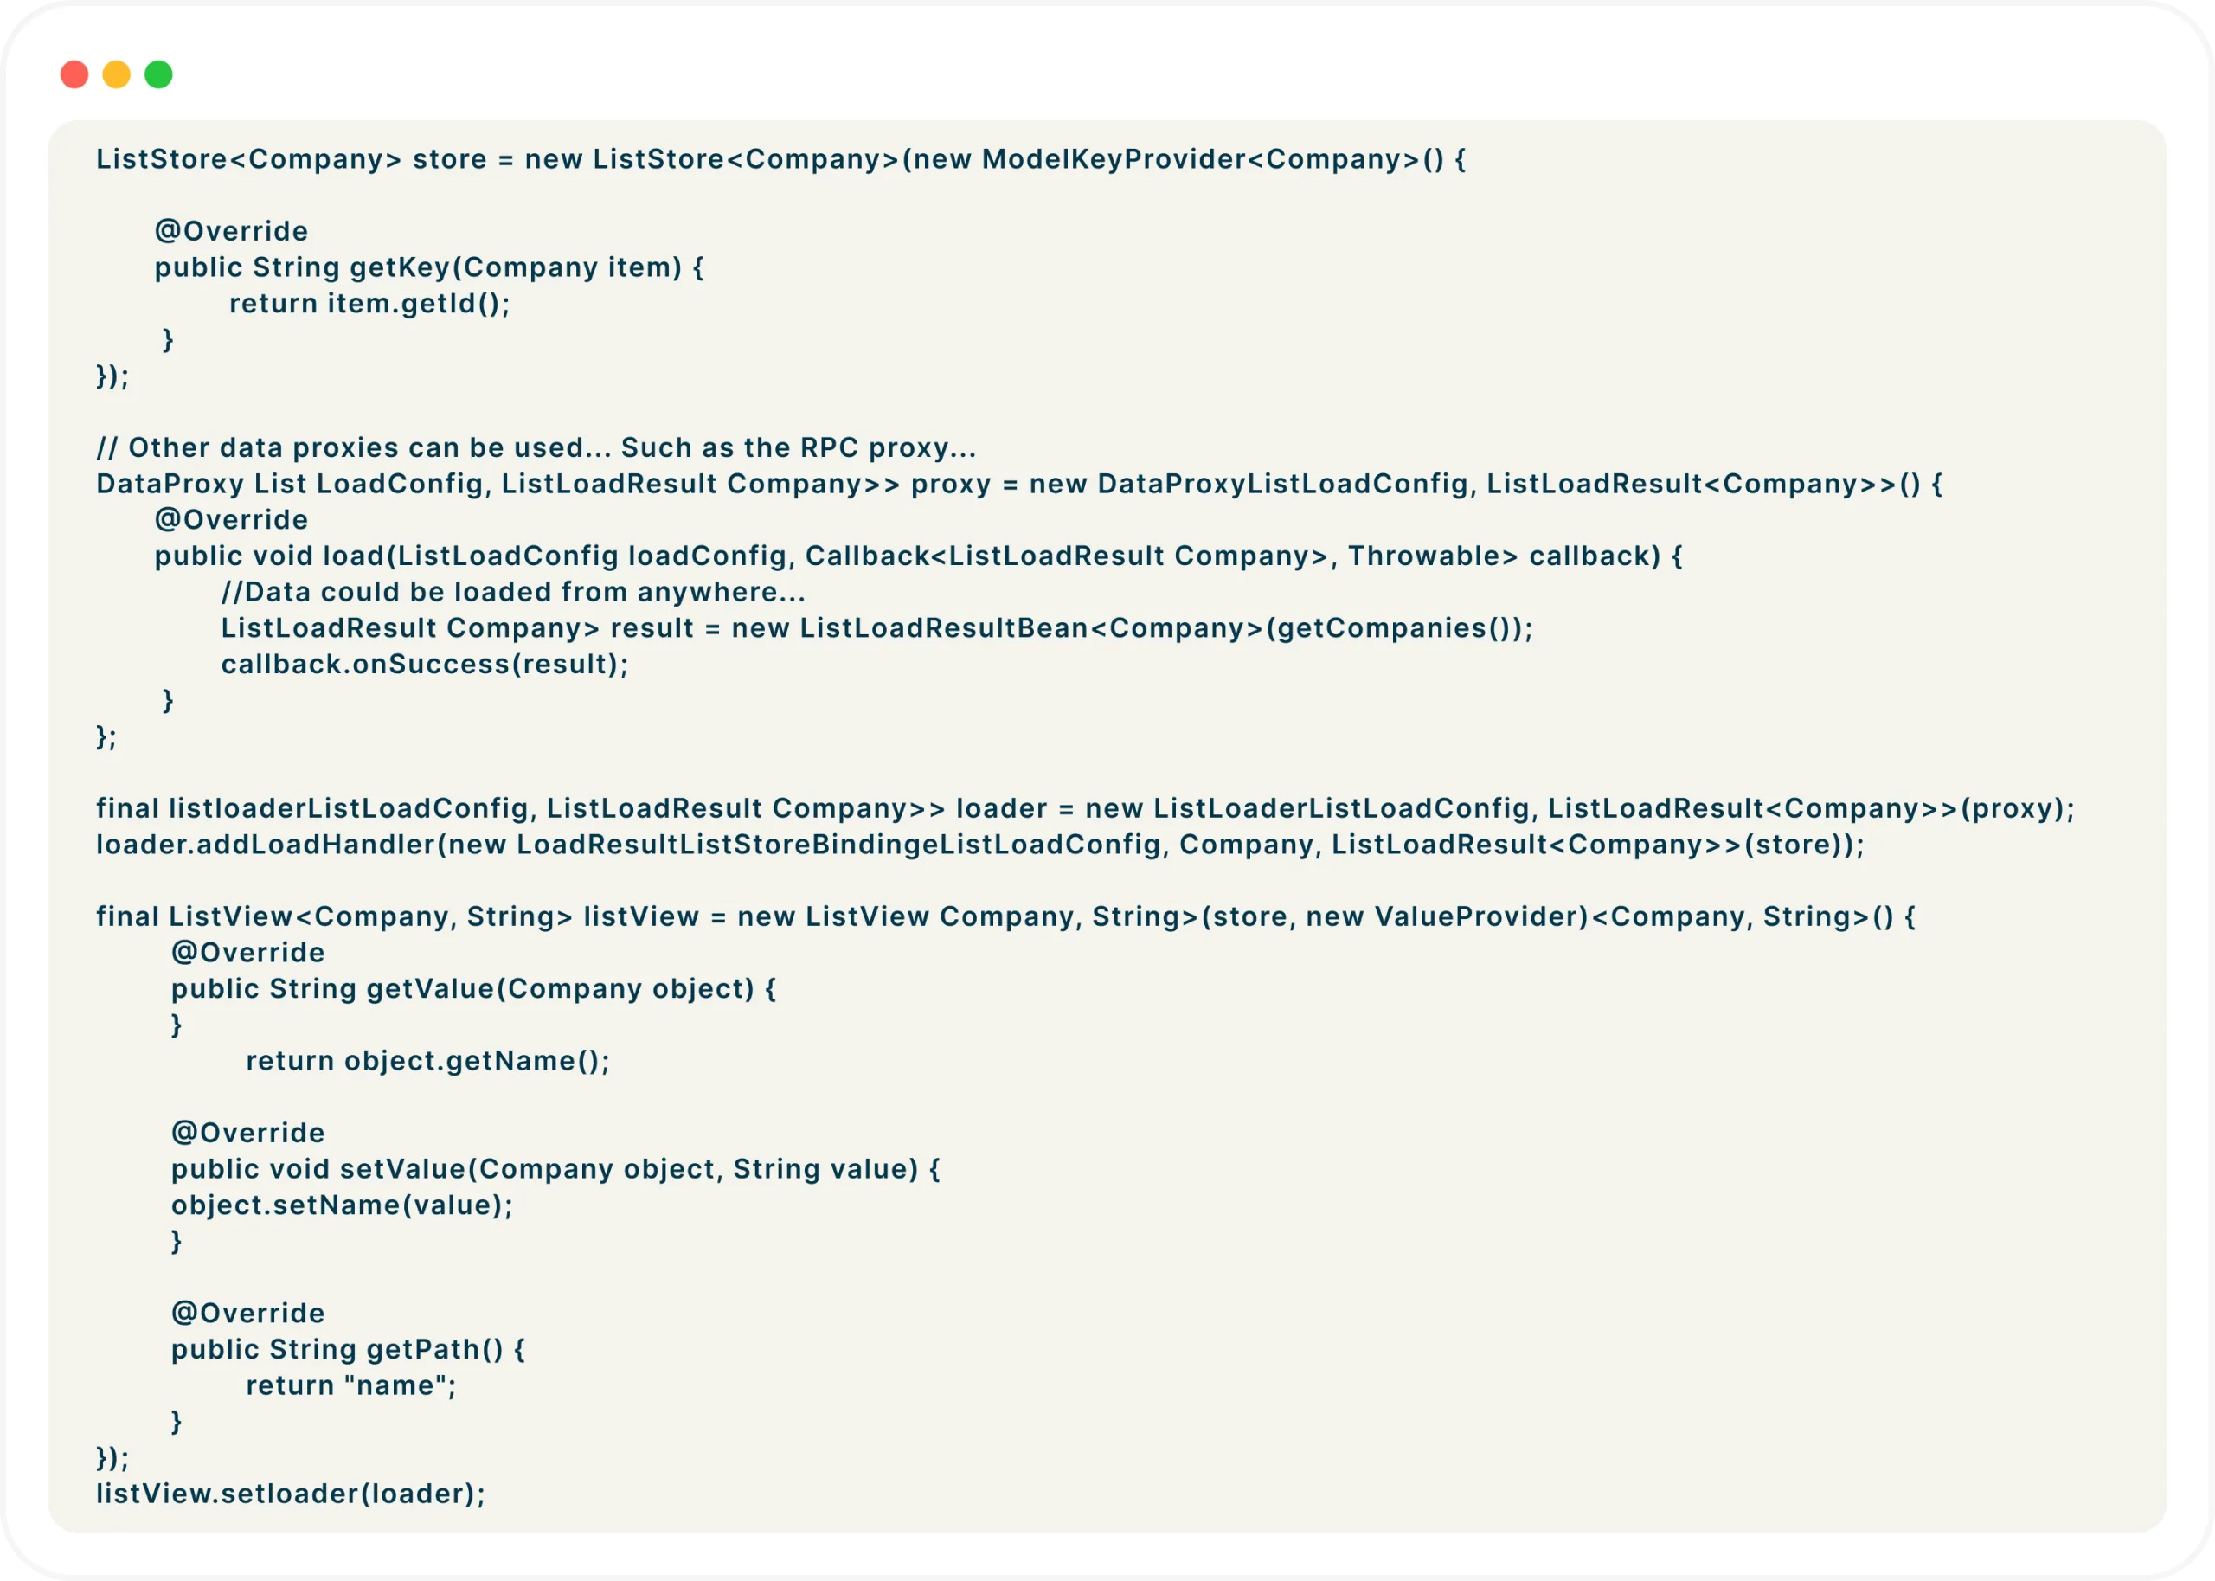Screen dimensions: 2215x1581
Task: Click the ListLoadResultBean result assignment line
Action: [876, 628]
